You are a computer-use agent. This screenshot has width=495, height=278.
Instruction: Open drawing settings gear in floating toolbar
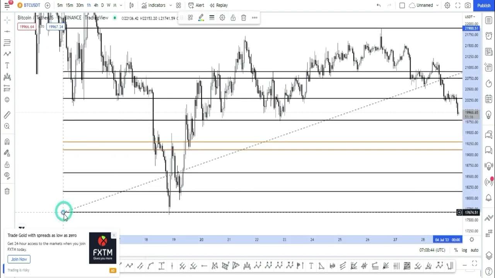[x=222, y=17]
